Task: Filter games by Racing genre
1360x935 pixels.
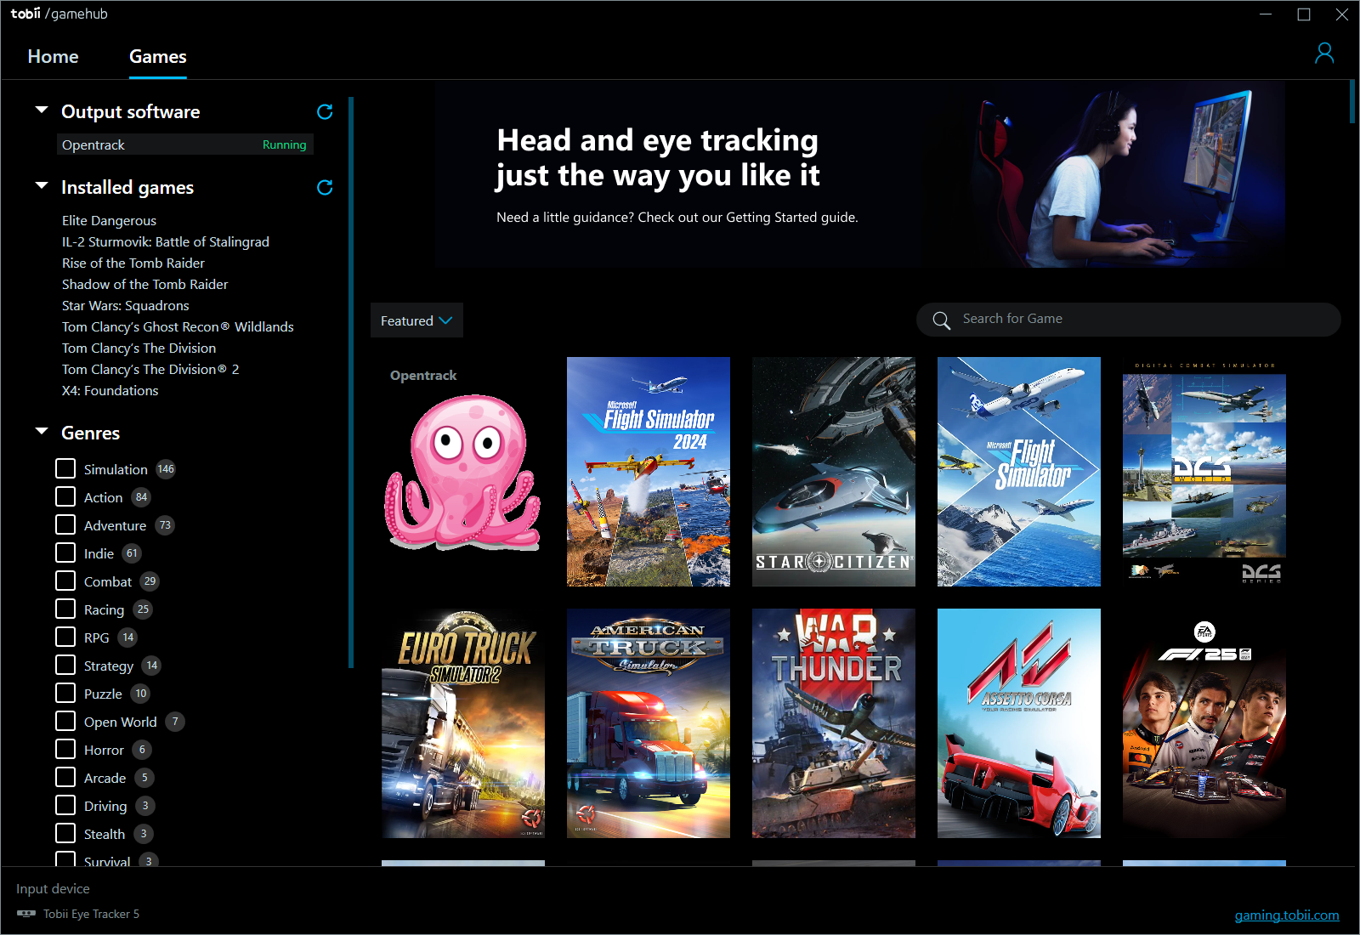Action: [65, 609]
